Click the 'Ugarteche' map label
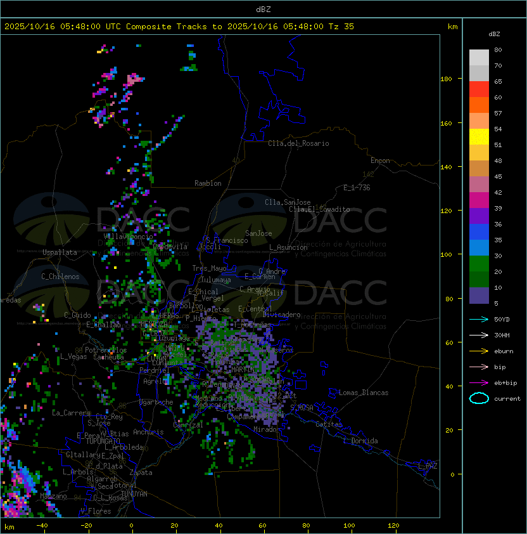Viewport: 527px width, 534px height. tap(156, 402)
